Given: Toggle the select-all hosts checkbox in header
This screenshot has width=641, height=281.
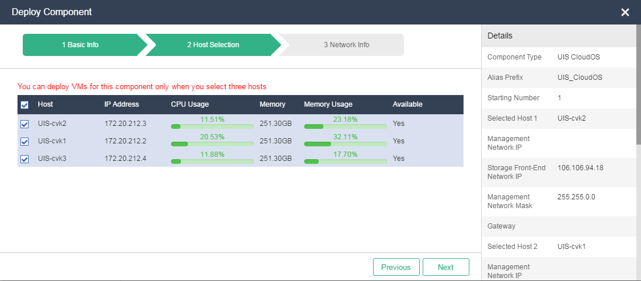Looking at the screenshot, I should point(25,105).
